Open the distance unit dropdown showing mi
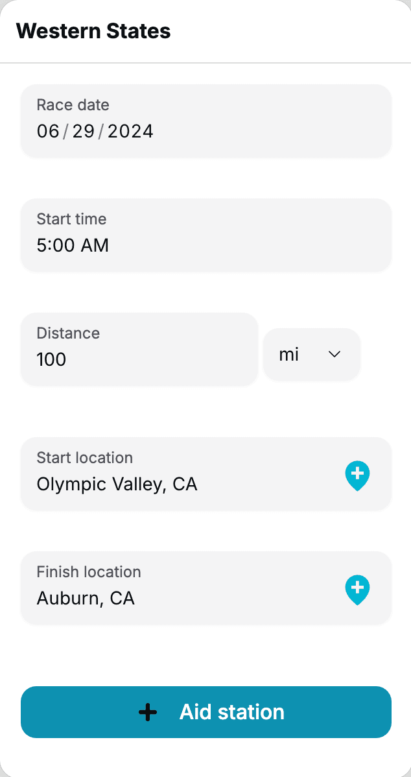 [311, 354]
